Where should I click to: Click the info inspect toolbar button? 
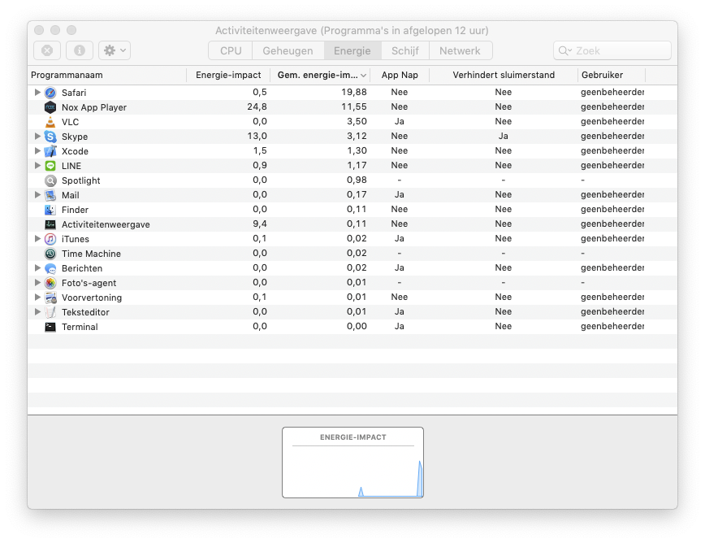tap(80, 50)
